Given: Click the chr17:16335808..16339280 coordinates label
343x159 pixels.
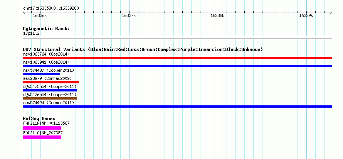Looking at the screenshot, I should [51, 8].
